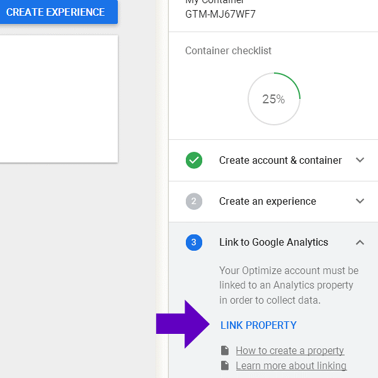The width and height of the screenshot is (378, 378).
Task: Select the Link to Google Analytics step label
Action: point(273,243)
